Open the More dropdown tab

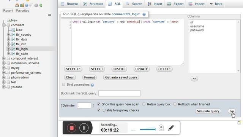coord(216,4)
